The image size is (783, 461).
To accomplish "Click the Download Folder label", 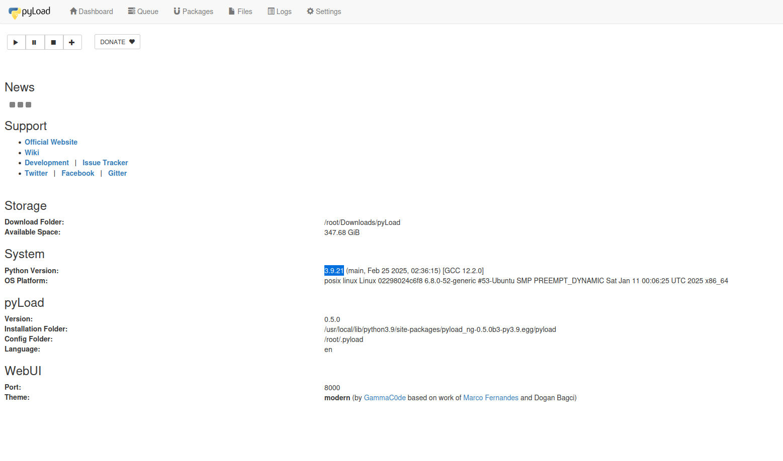I will [34, 222].
